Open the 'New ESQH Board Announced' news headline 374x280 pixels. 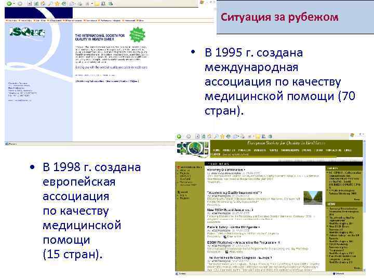click(230, 210)
